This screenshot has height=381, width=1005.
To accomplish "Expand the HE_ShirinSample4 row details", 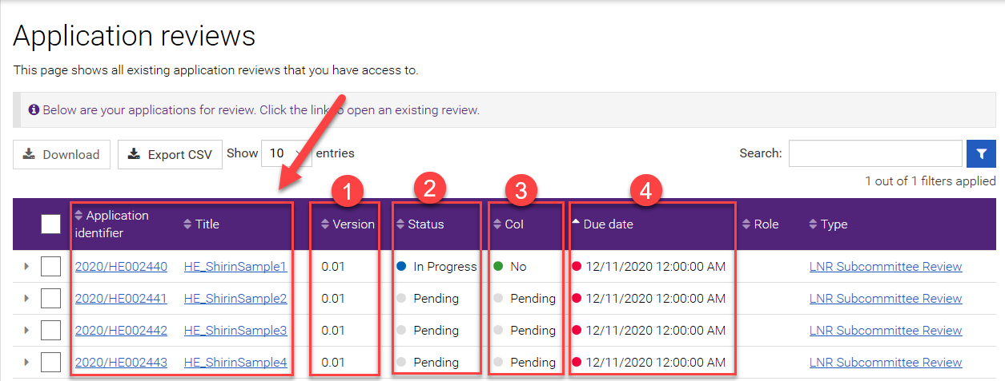I will pyautogui.click(x=26, y=363).
